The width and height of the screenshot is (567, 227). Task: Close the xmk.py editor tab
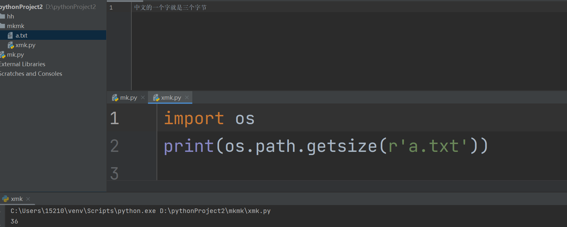[187, 97]
